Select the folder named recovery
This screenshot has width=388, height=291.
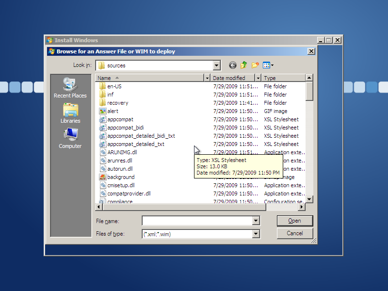(x=118, y=103)
